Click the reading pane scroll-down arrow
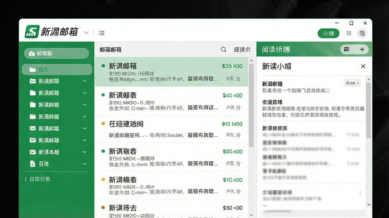Screen dimensions: 389x218 [x=368, y=205]
